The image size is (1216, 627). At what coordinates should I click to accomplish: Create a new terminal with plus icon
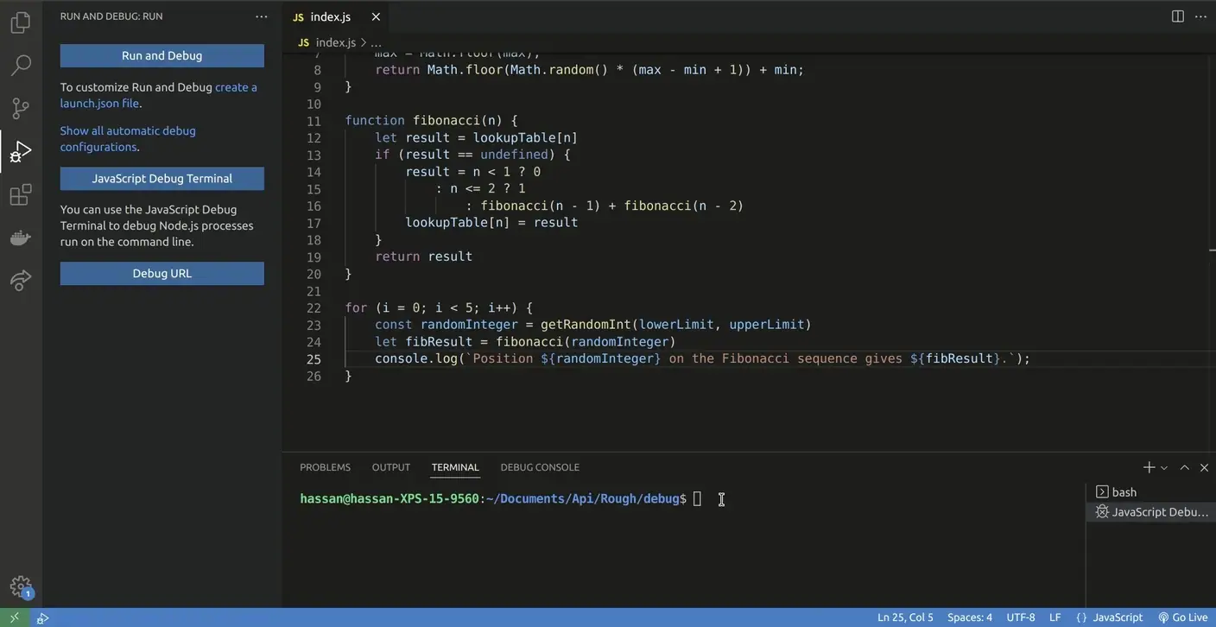1149,467
